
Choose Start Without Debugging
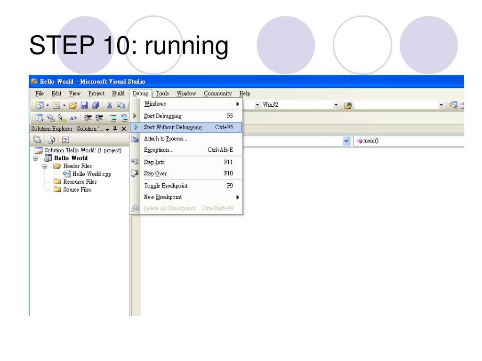[x=186, y=127]
